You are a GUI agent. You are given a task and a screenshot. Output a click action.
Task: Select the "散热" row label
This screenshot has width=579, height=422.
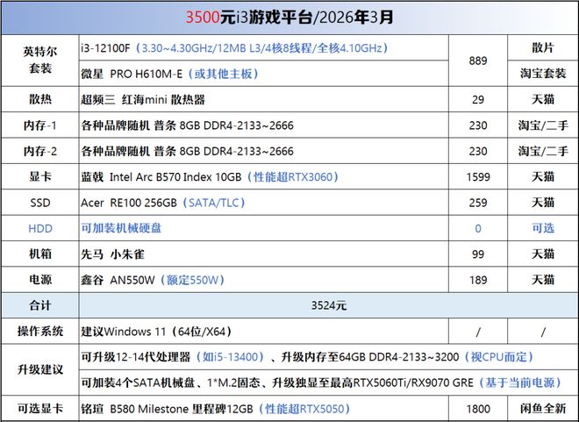pyautogui.click(x=40, y=99)
